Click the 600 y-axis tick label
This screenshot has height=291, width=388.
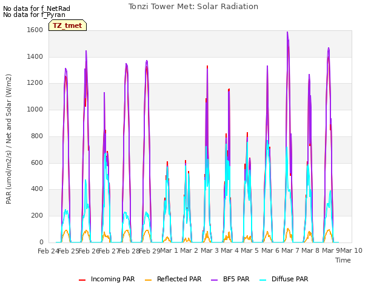(x=37, y=163)
